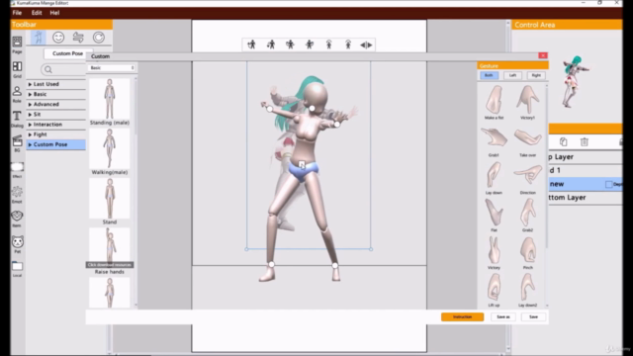Expand the Sit pose category
This screenshot has height=356, width=633.
pos(56,115)
